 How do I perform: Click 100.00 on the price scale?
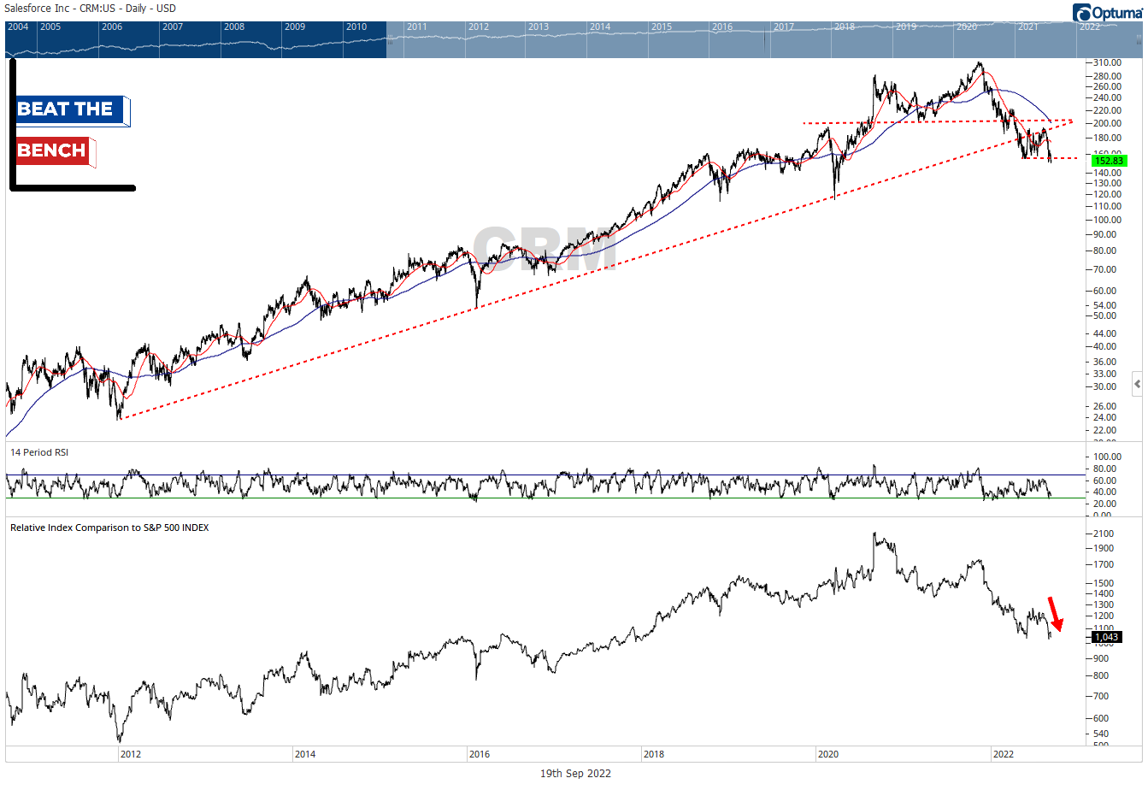coord(1107,221)
